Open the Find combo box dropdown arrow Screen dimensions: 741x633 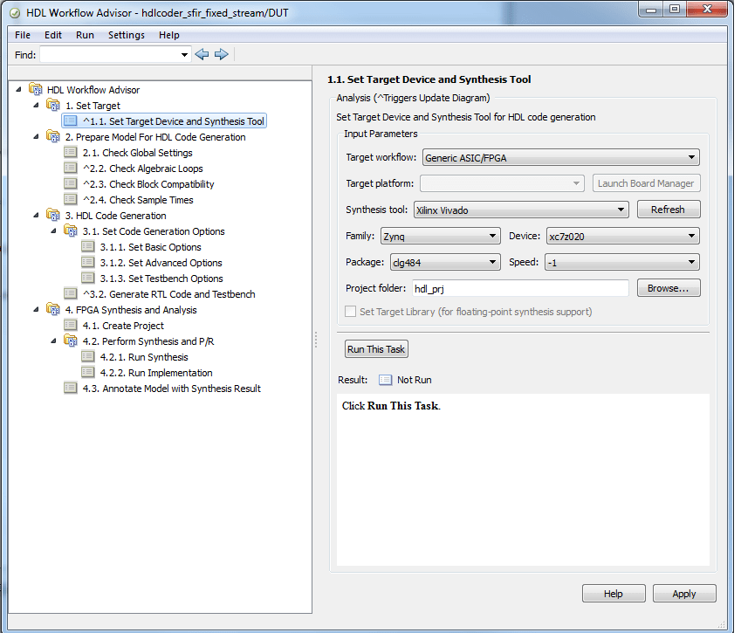tap(184, 55)
